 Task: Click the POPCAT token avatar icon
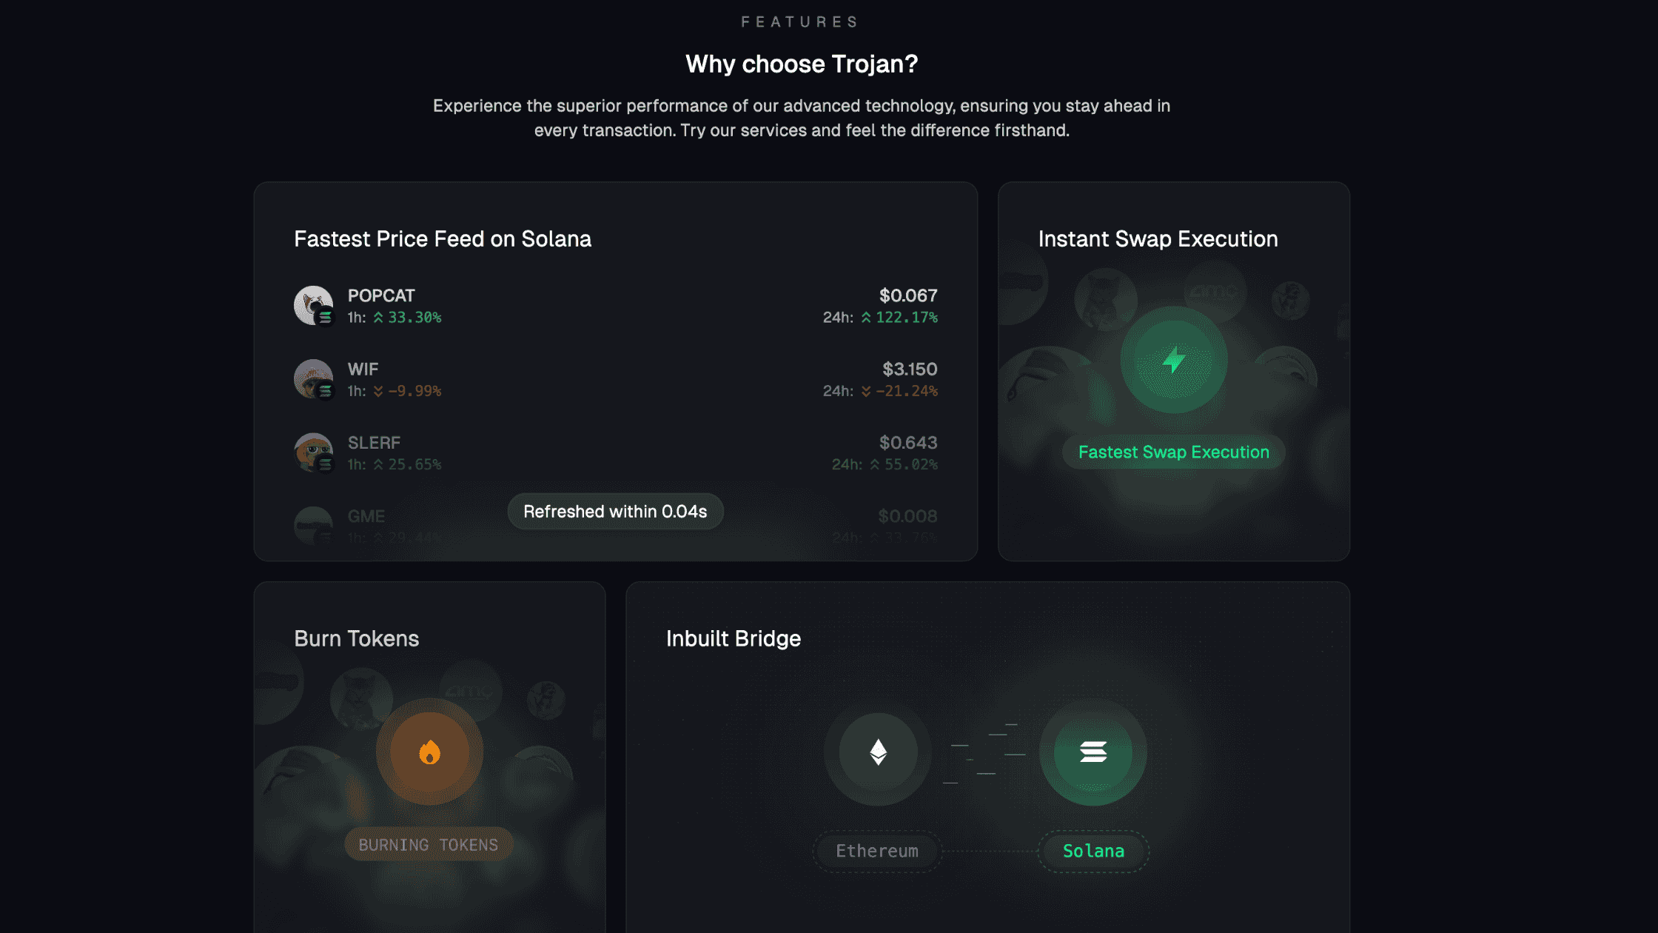click(x=314, y=305)
